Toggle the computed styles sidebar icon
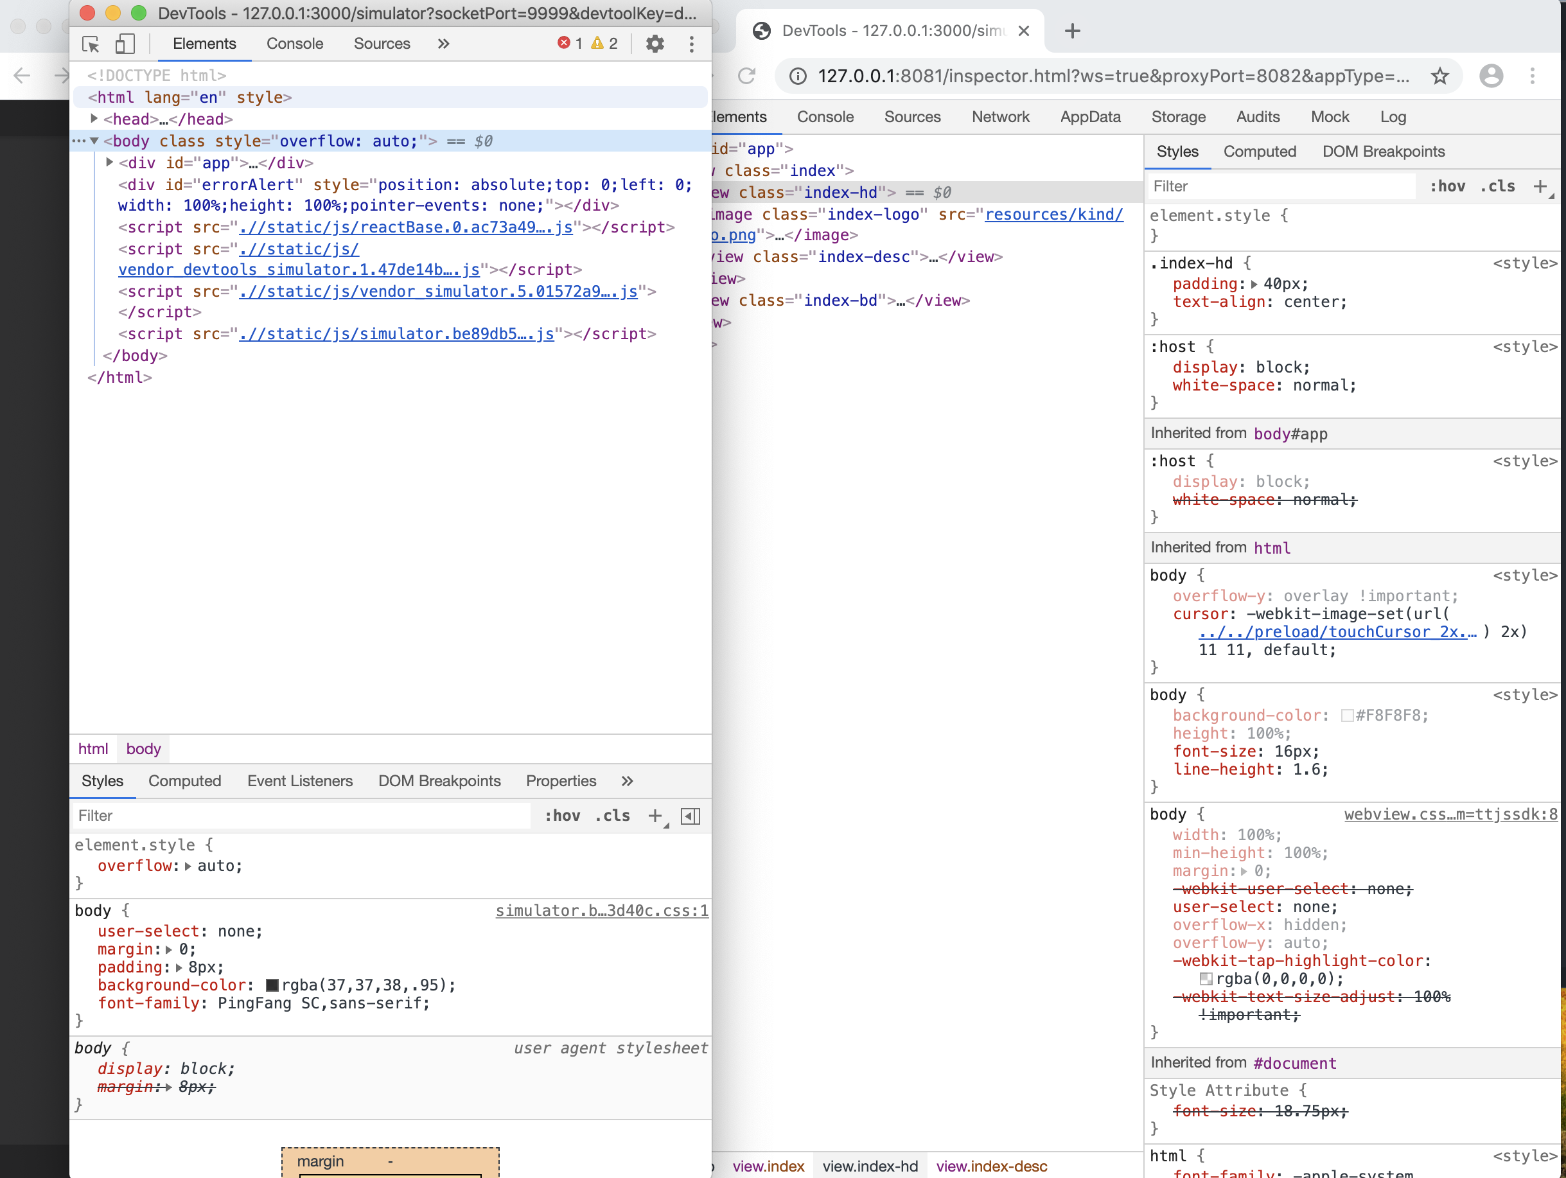The width and height of the screenshot is (1566, 1178). pyautogui.click(x=691, y=816)
